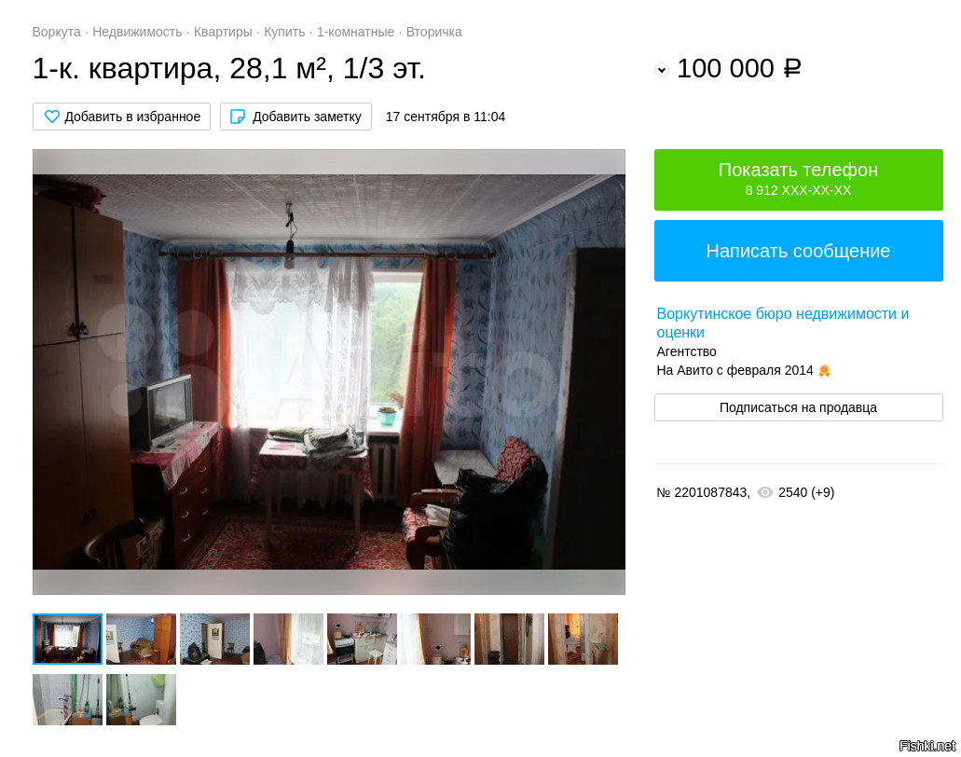The image size is (961, 757).
Task: Select the second photo thumbnail with sofa
Action: tap(141, 639)
